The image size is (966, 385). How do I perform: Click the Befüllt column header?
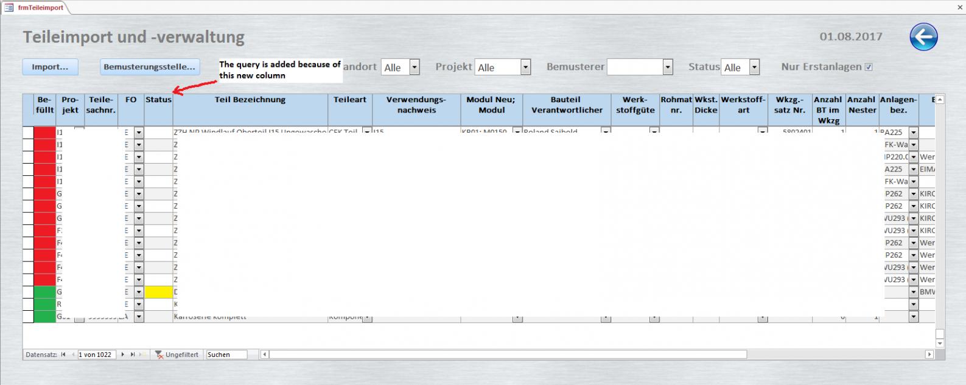point(44,110)
